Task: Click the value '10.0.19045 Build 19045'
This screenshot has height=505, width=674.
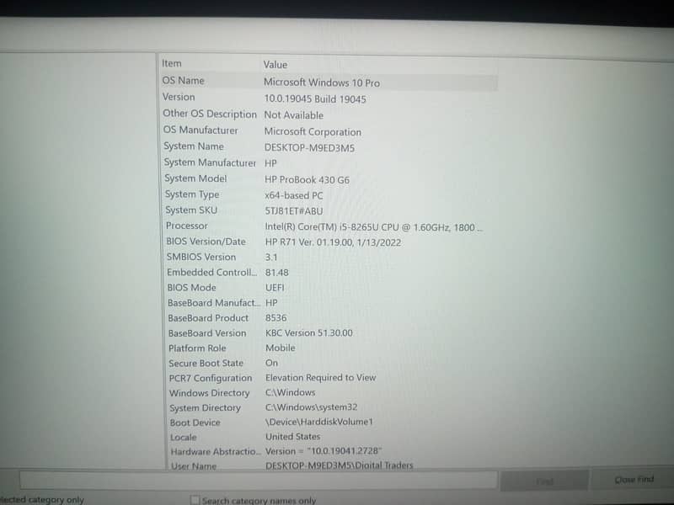Action: 315,99
